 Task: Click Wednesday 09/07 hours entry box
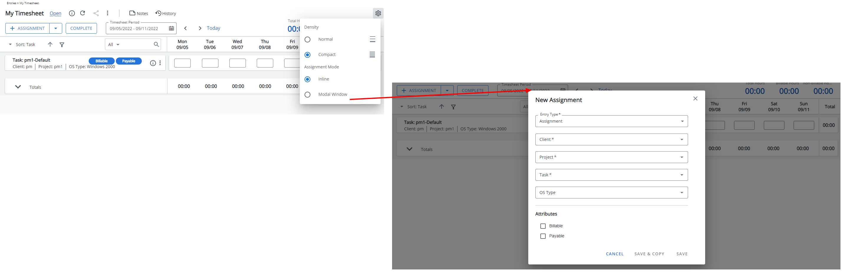(237, 63)
